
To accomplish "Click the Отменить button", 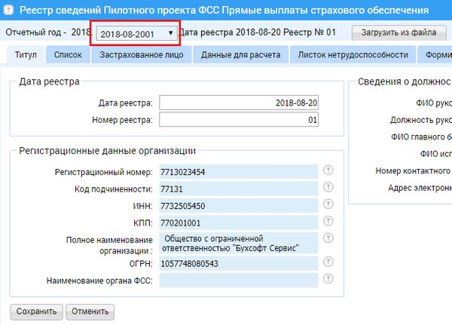I will 90,311.
